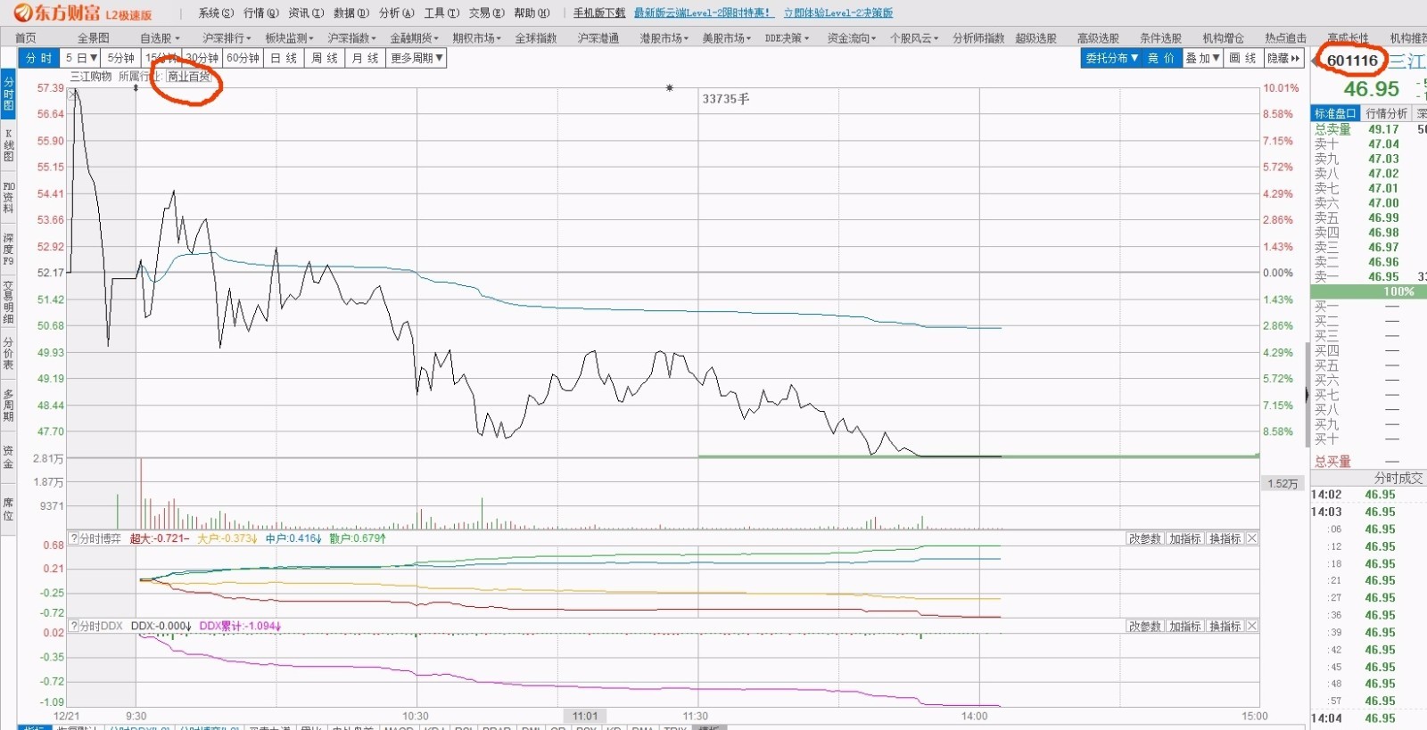Open help icon for 分时博弈
This screenshot has height=730, width=1427.
pyautogui.click(x=74, y=538)
